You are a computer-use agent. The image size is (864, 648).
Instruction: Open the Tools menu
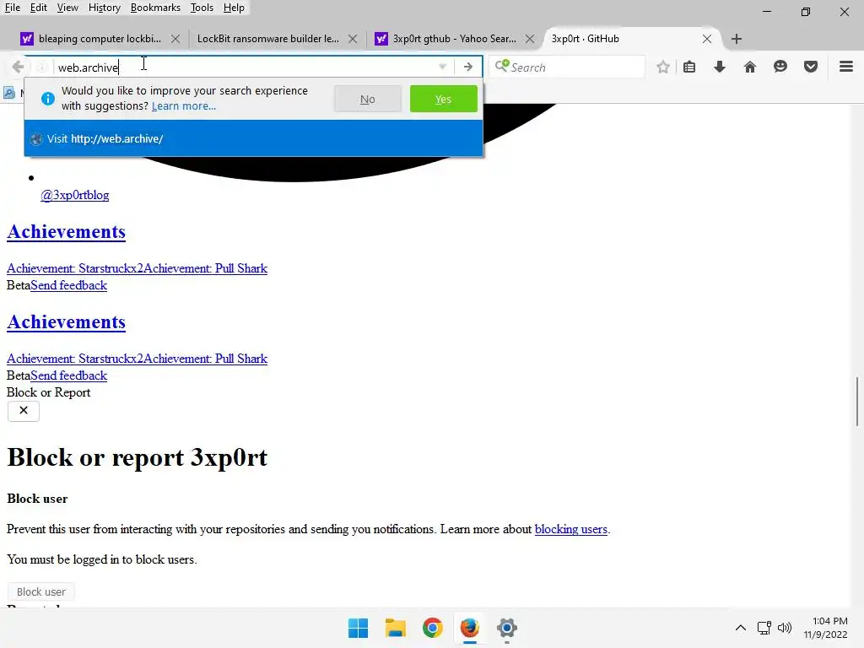(202, 8)
